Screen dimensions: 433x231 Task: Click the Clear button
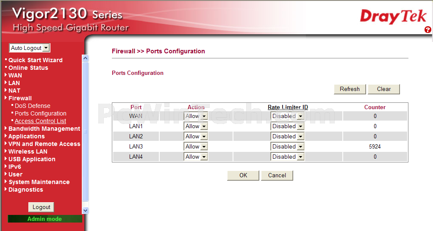384,89
